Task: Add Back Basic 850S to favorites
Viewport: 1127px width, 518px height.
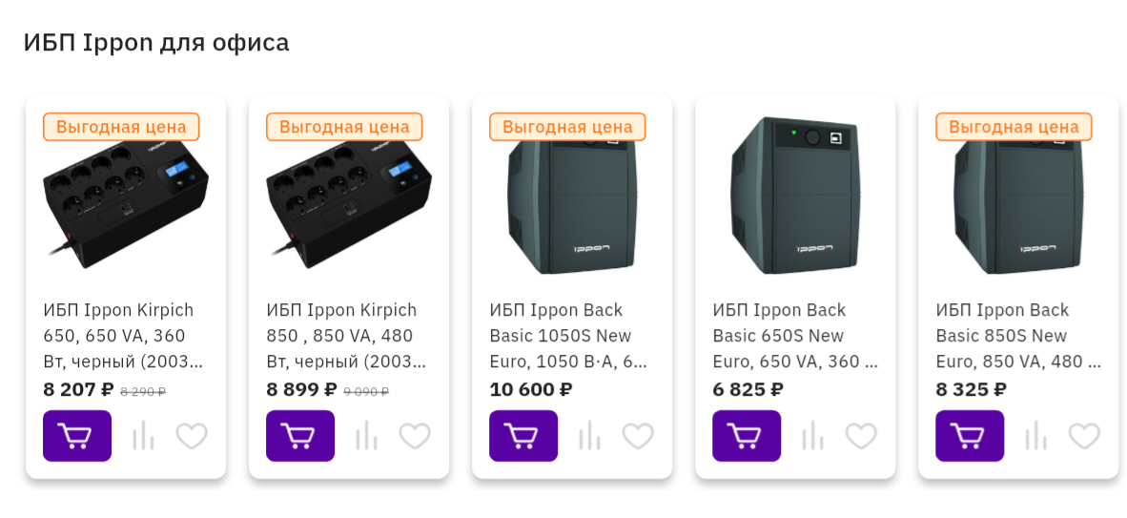Action: click(x=1084, y=436)
